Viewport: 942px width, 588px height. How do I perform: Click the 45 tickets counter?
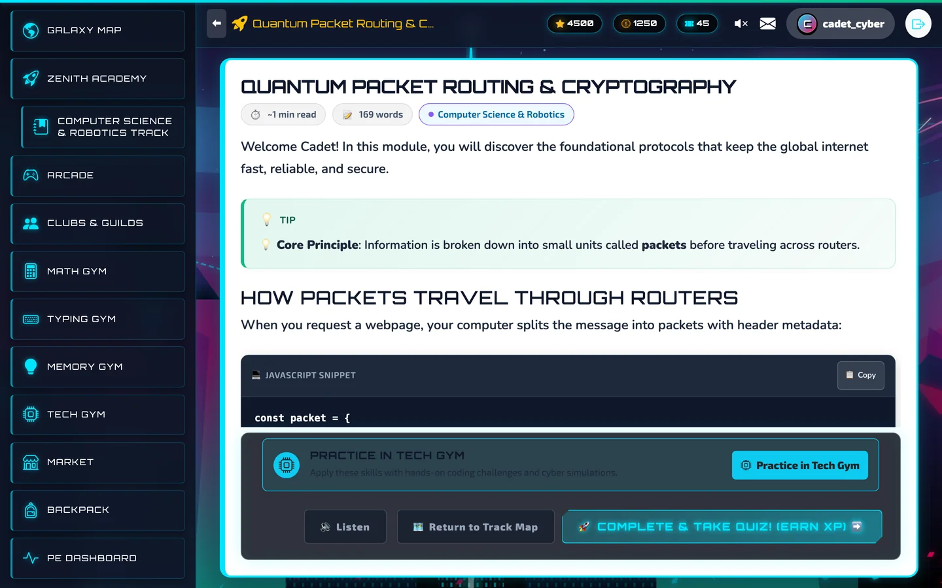pyautogui.click(x=697, y=24)
